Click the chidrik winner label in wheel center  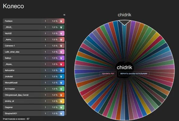click(x=124, y=67)
